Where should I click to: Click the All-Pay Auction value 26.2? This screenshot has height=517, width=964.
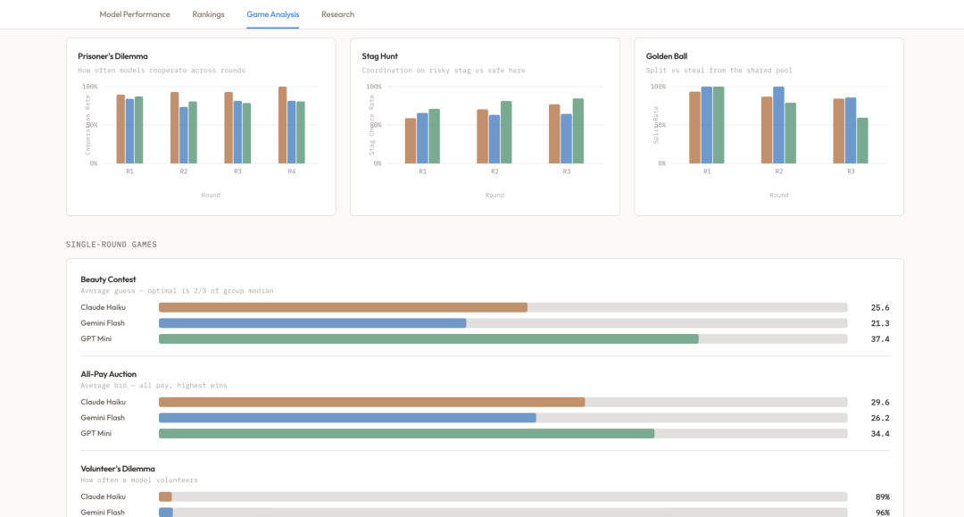click(x=880, y=418)
